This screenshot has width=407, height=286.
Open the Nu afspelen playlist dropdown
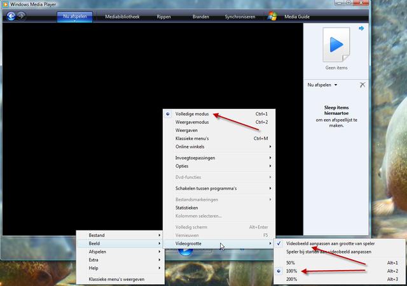pyautogui.click(x=322, y=85)
